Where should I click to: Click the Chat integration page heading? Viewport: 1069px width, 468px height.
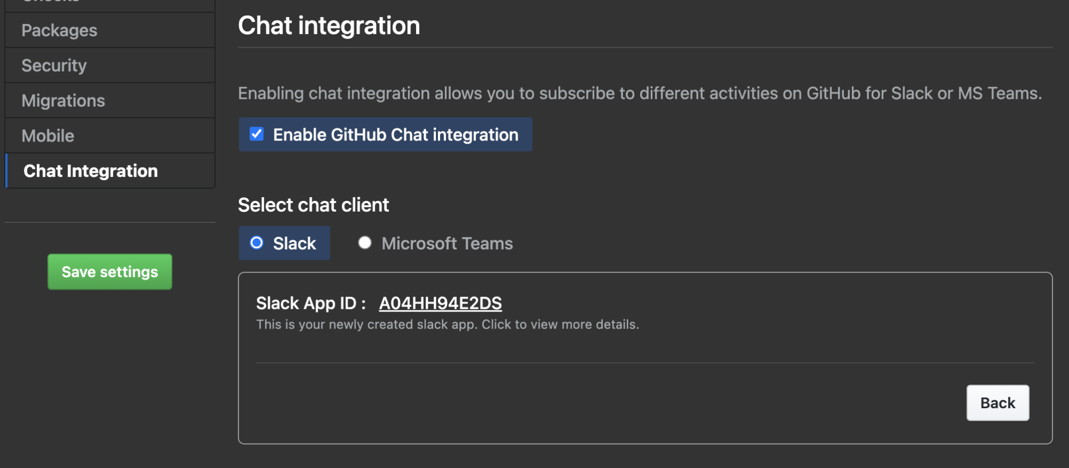[329, 26]
